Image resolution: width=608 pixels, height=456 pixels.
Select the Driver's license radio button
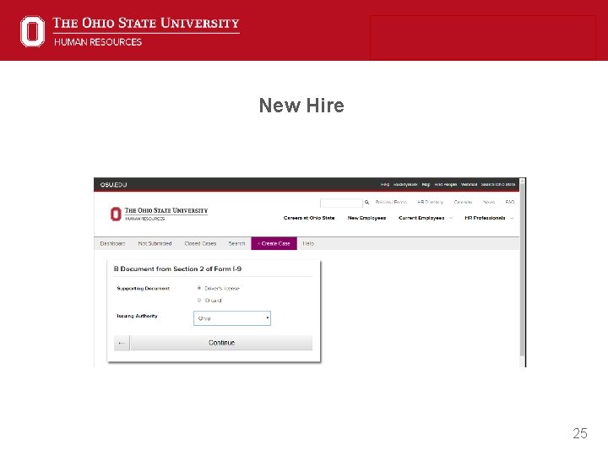(199, 288)
